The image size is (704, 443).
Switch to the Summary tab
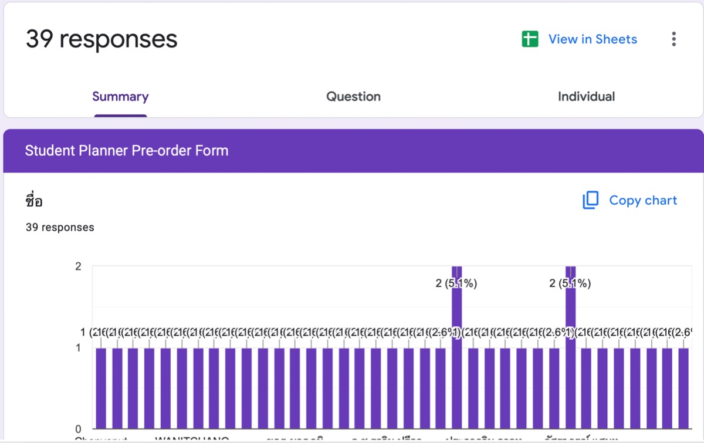coord(120,97)
